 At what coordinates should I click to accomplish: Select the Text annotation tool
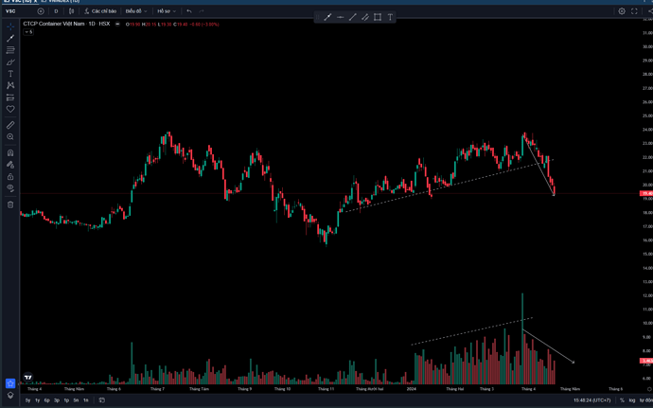pyautogui.click(x=10, y=74)
